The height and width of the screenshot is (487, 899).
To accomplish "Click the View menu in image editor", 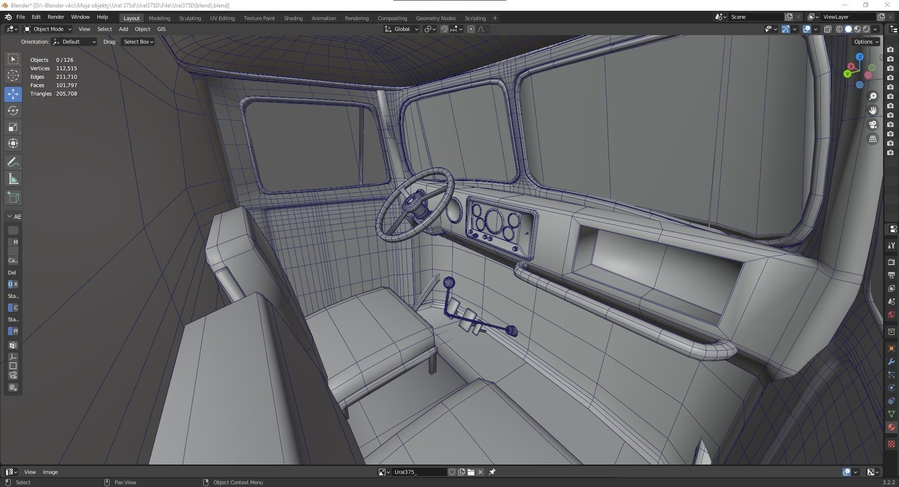I will (30, 472).
